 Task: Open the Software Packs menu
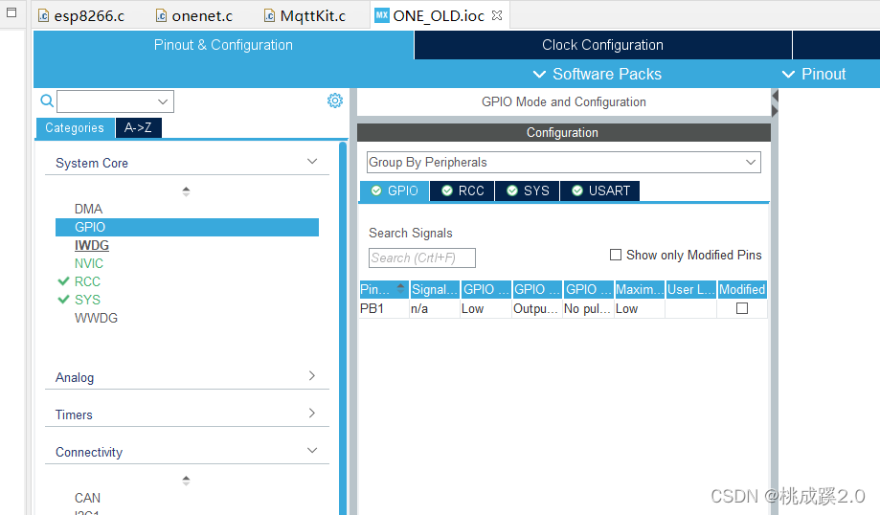[x=598, y=74]
